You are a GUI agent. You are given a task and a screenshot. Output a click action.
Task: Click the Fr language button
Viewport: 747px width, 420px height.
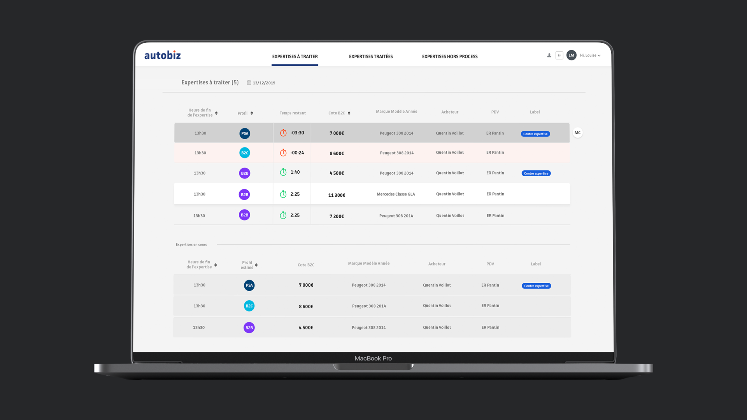pos(559,55)
